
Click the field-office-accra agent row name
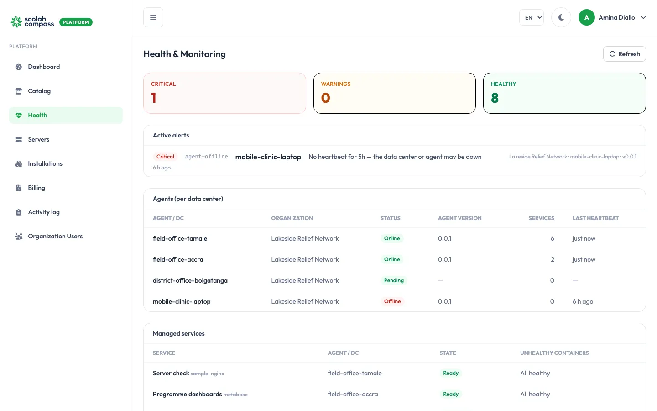click(178, 259)
